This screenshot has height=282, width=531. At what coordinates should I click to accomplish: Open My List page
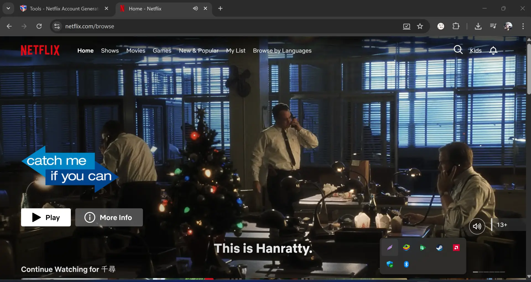point(236,51)
